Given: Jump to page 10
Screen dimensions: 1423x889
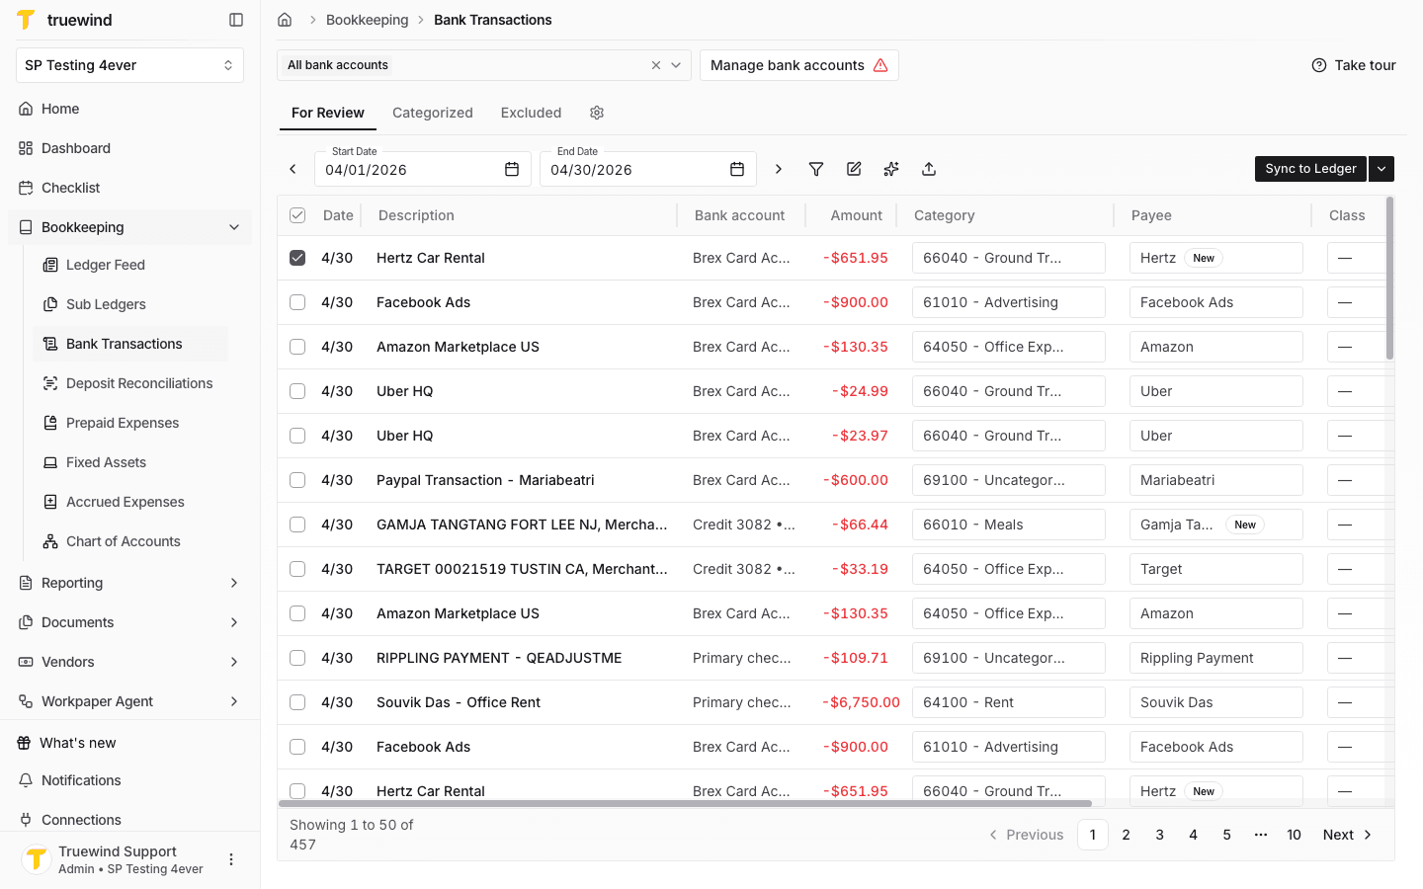Looking at the screenshot, I should point(1294,835).
